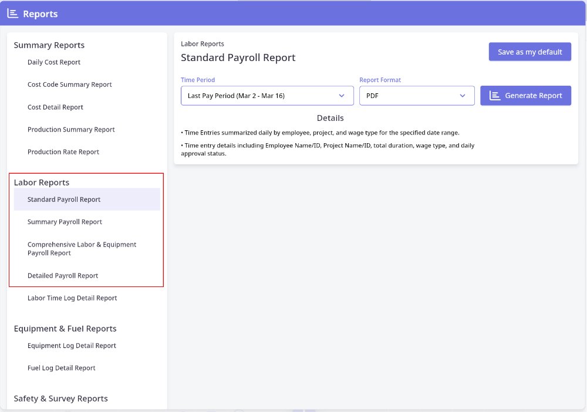Expand the Report Format dropdown chevron

[463, 96]
